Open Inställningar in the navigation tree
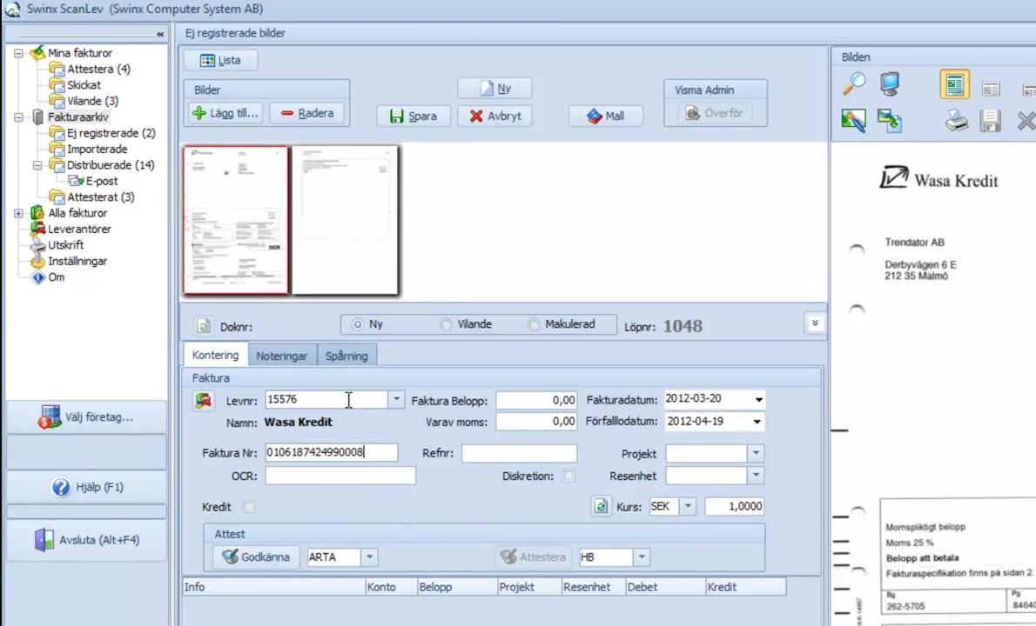 click(77, 261)
